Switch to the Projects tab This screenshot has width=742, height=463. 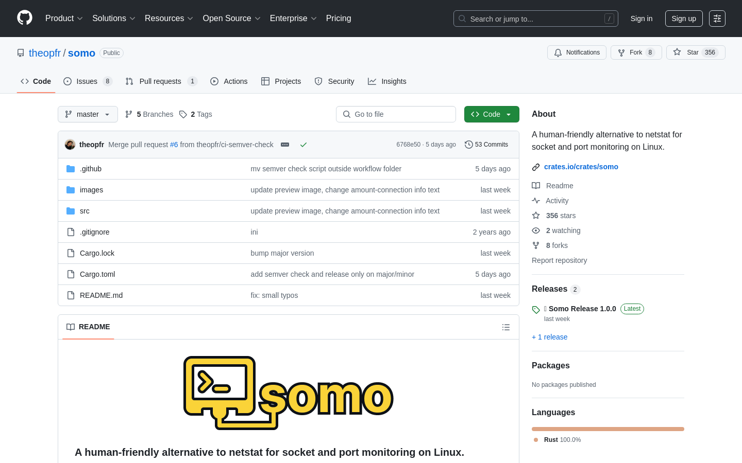[x=281, y=81]
